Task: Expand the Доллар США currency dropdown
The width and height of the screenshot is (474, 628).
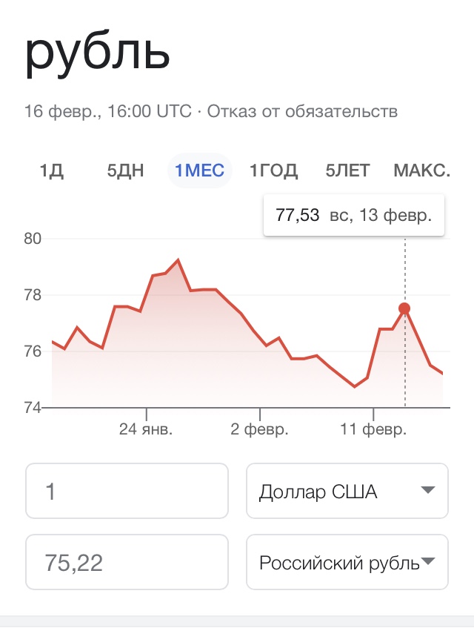Action: coord(347,491)
